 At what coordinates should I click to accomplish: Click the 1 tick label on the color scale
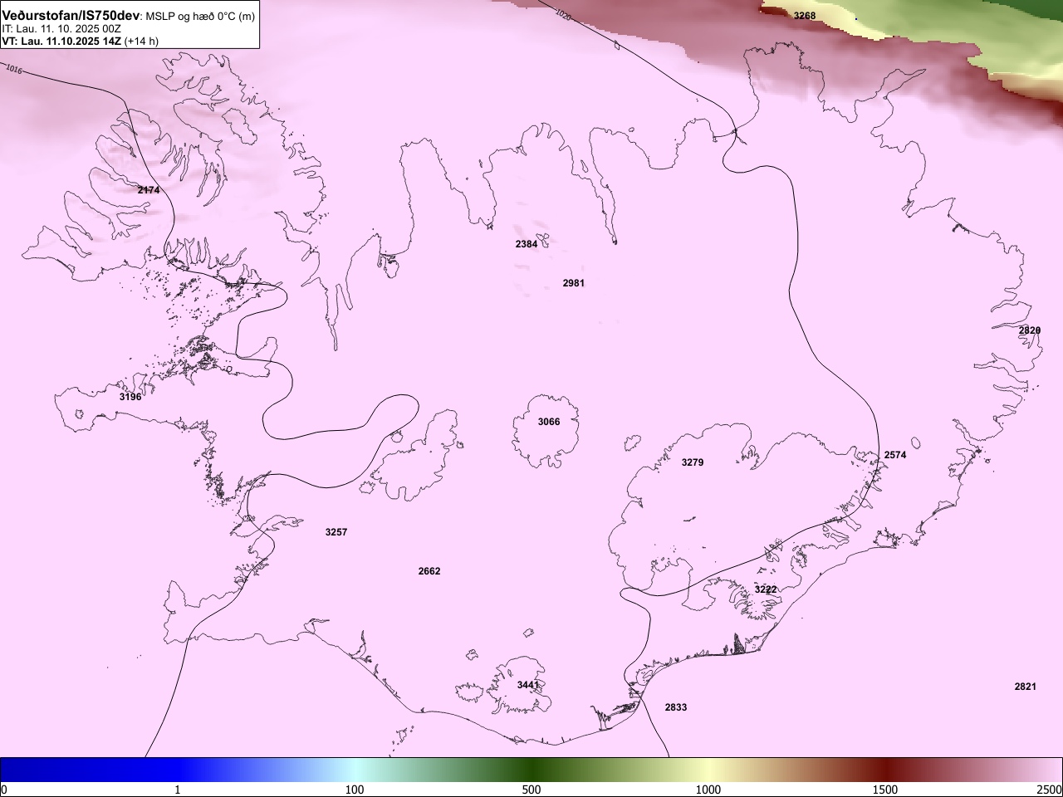click(x=178, y=789)
